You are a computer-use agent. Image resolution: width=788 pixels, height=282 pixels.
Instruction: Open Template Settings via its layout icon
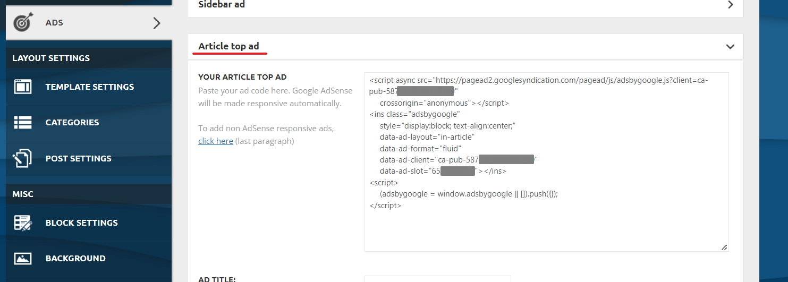click(23, 87)
